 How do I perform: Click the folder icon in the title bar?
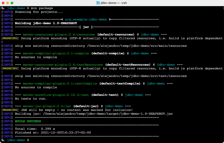[x=98, y=3]
